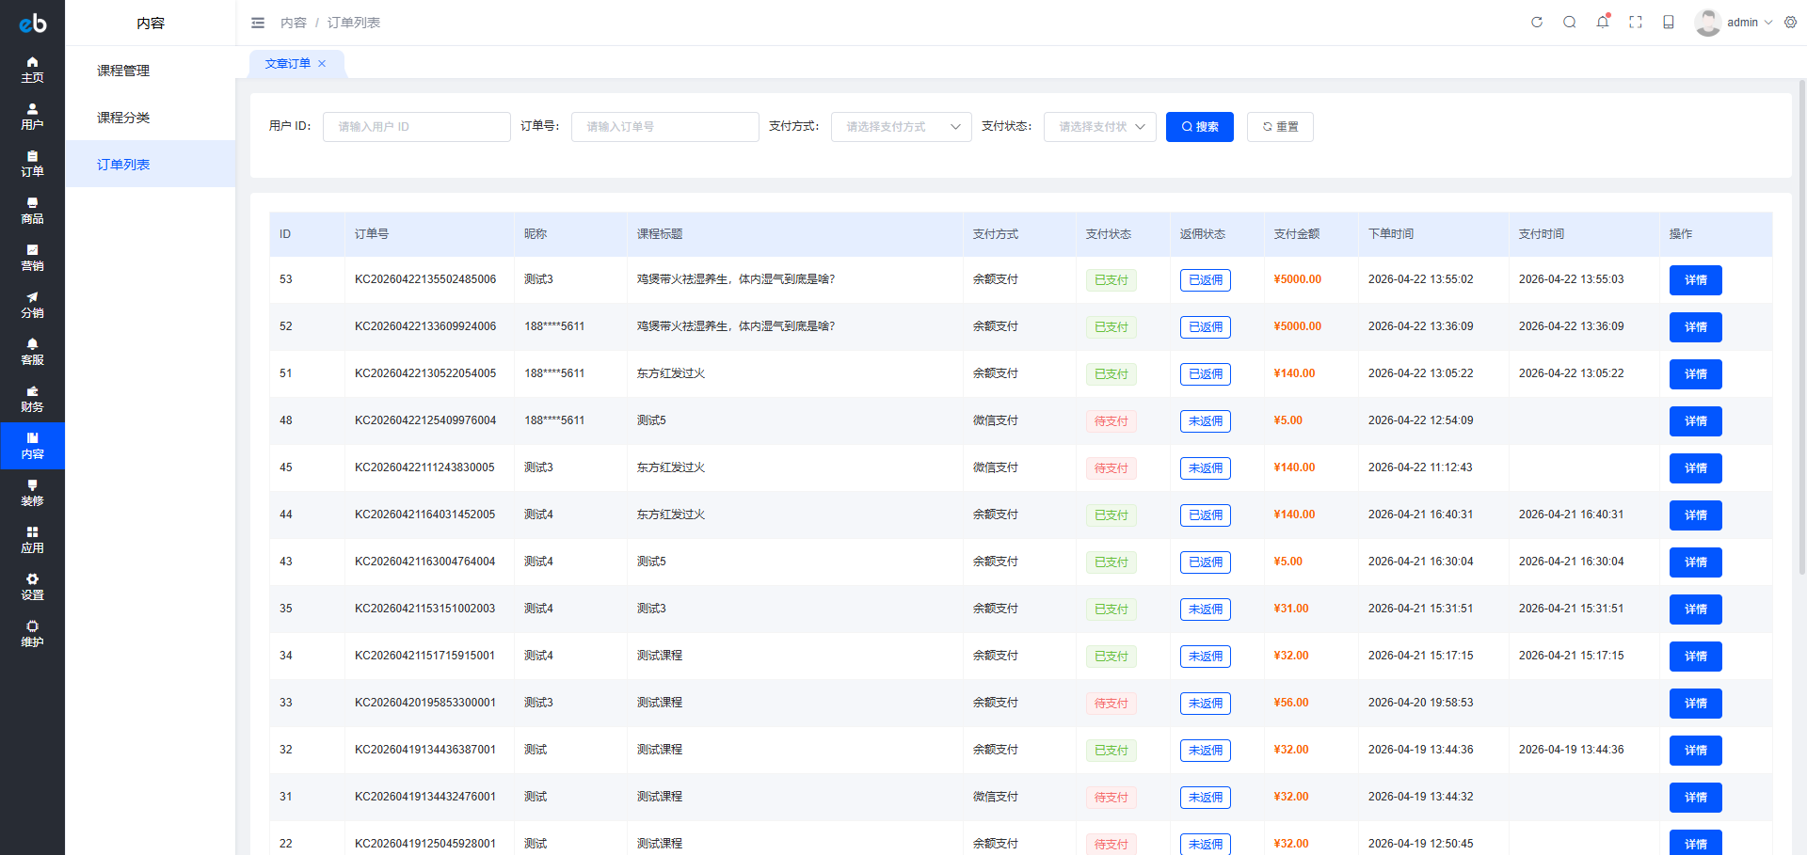The image size is (1807, 855).
Task: Select 课程管理 in the content menu
Action: 123,71
